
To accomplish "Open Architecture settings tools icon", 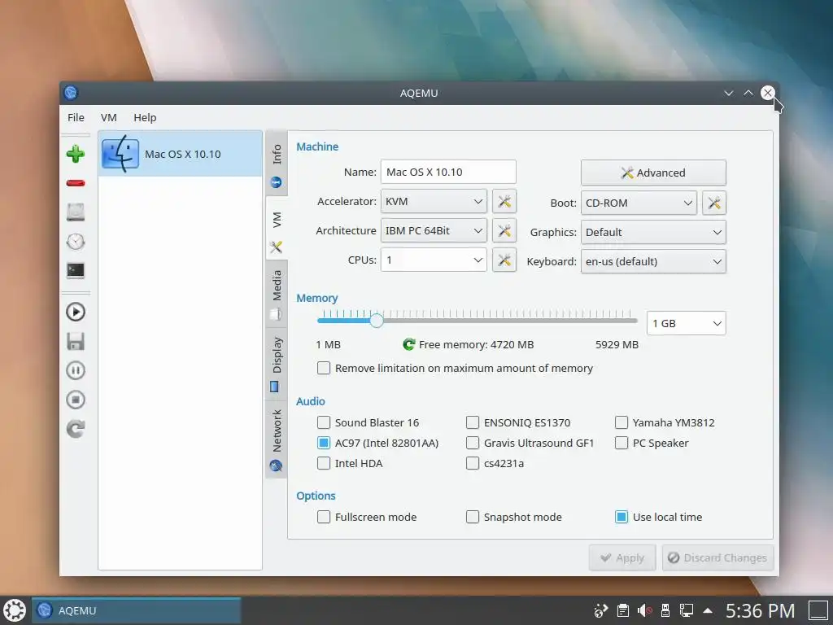I will (504, 230).
